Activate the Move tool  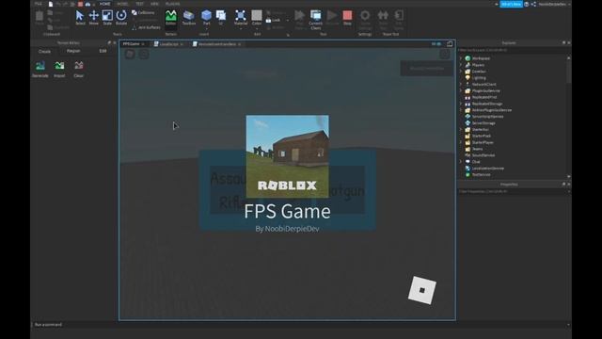click(x=94, y=18)
